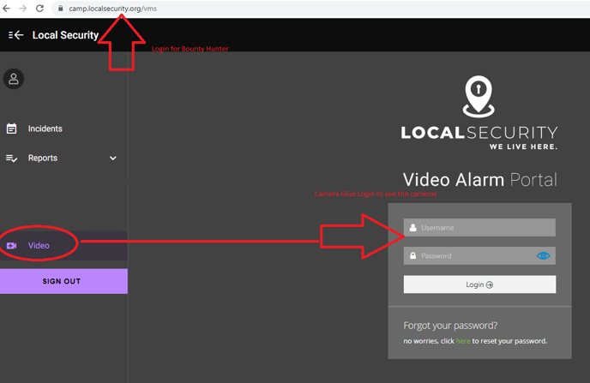Click the 'Forgot your password?' heading
590x383 pixels.
click(450, 326)
